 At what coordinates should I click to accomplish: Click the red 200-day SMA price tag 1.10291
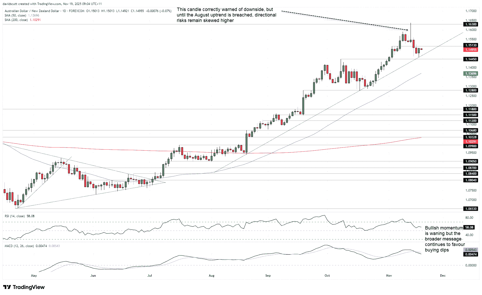click(x=470, y=141)
